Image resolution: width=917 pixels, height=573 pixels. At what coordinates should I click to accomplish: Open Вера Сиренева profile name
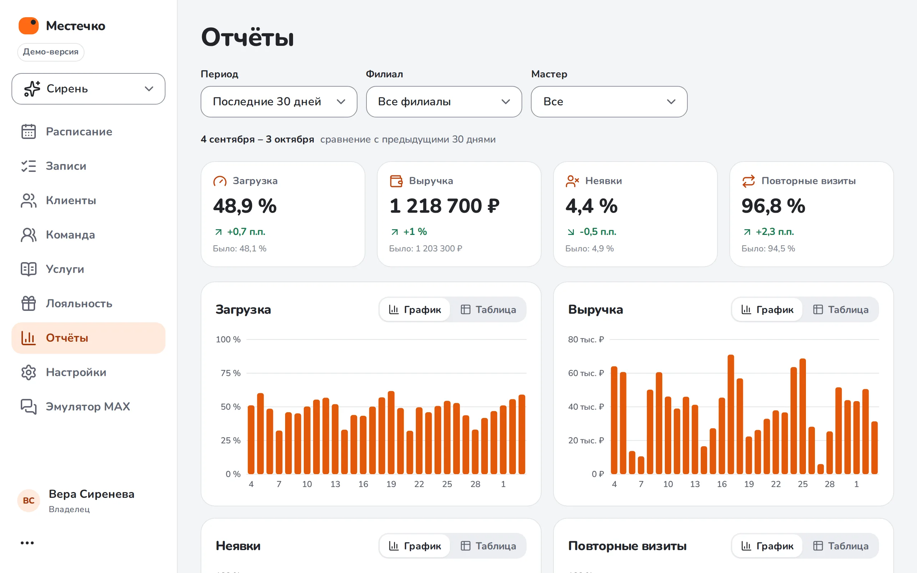(91, 494)
